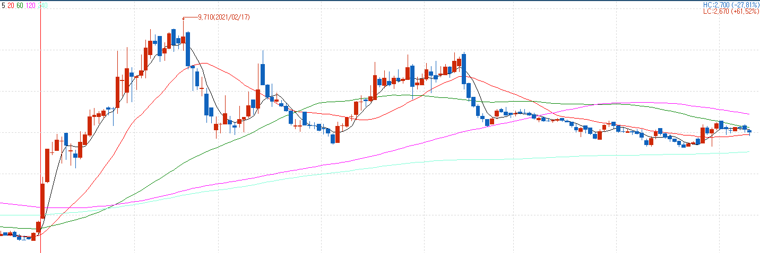
Task: Click the green 60-period moving average label
Action: click(x=20, y=5)
